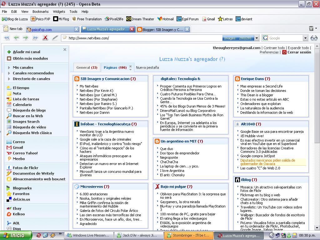The width and height of the screenshot is (320, 240).
Task: Click the page scrollbar down arrow
Action: click(317, 228)
